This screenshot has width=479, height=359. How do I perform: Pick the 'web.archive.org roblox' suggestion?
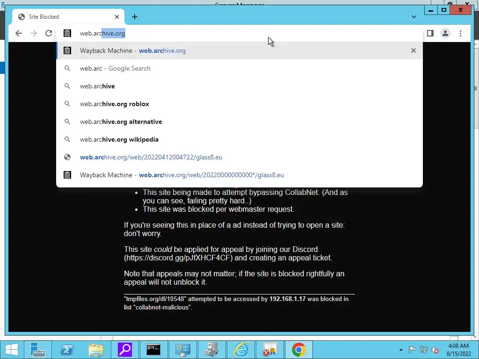click(239, 104)
